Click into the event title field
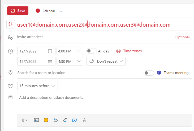The width and height of the screenshot is (194, 131). click(x=105, y=25)
